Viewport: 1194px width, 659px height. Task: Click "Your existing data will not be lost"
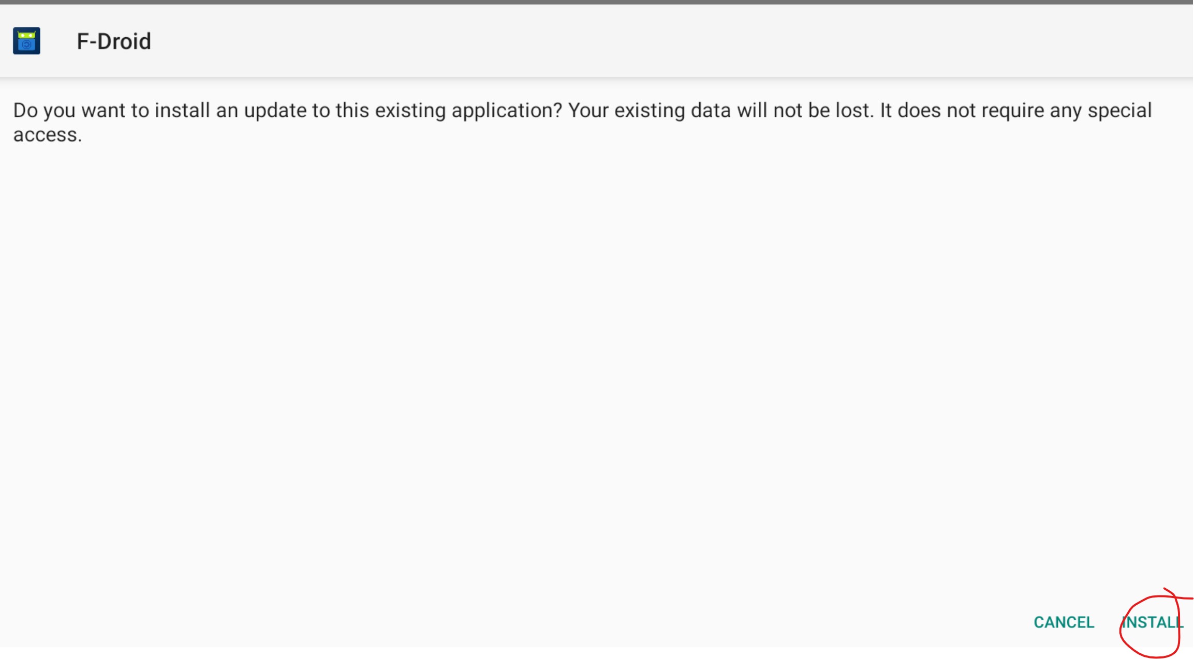pyautogui.click(x=721, y=111)
